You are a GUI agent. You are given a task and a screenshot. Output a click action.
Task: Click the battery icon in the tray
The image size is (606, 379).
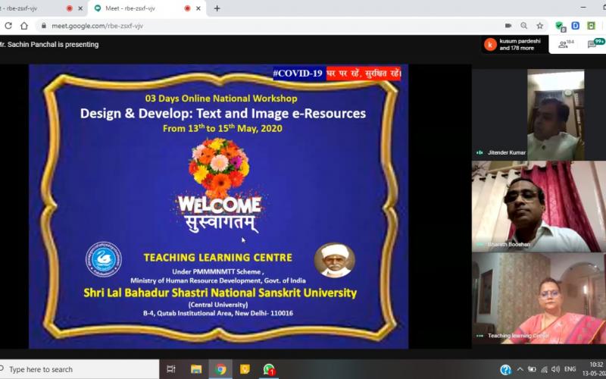(x=532, y=369)
